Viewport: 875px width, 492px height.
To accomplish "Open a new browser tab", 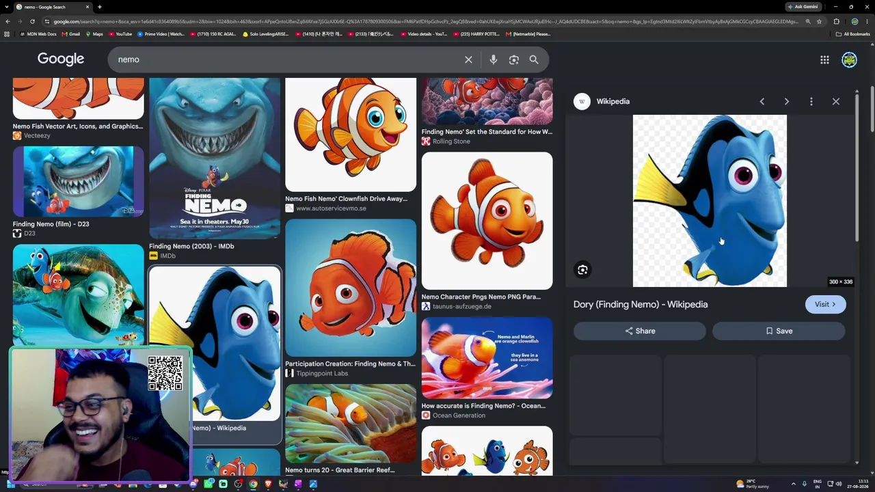I will 99,7.
